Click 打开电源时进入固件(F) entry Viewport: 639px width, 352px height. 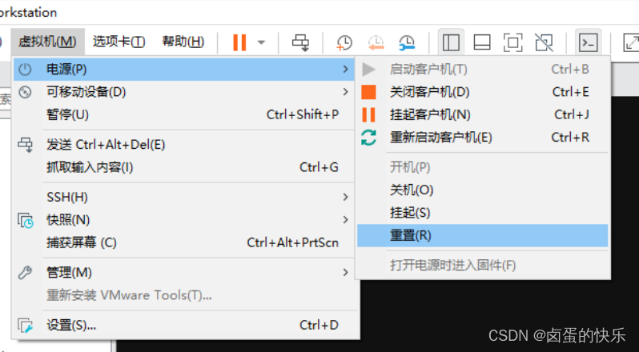point(483,266)
